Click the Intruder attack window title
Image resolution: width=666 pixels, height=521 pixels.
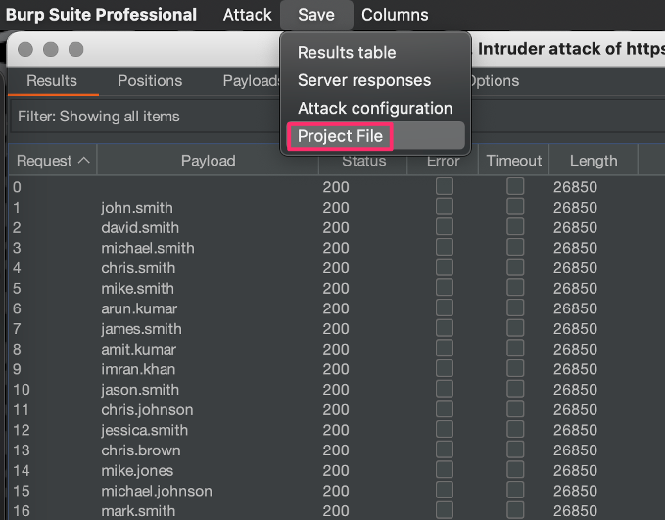571,49
